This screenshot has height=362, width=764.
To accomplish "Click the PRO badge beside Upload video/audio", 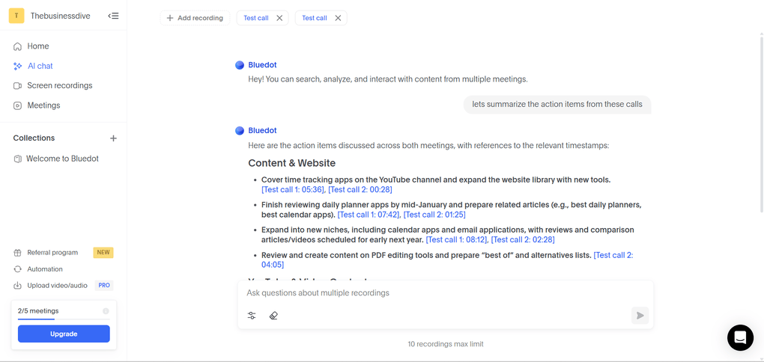I will pos(104,286).
